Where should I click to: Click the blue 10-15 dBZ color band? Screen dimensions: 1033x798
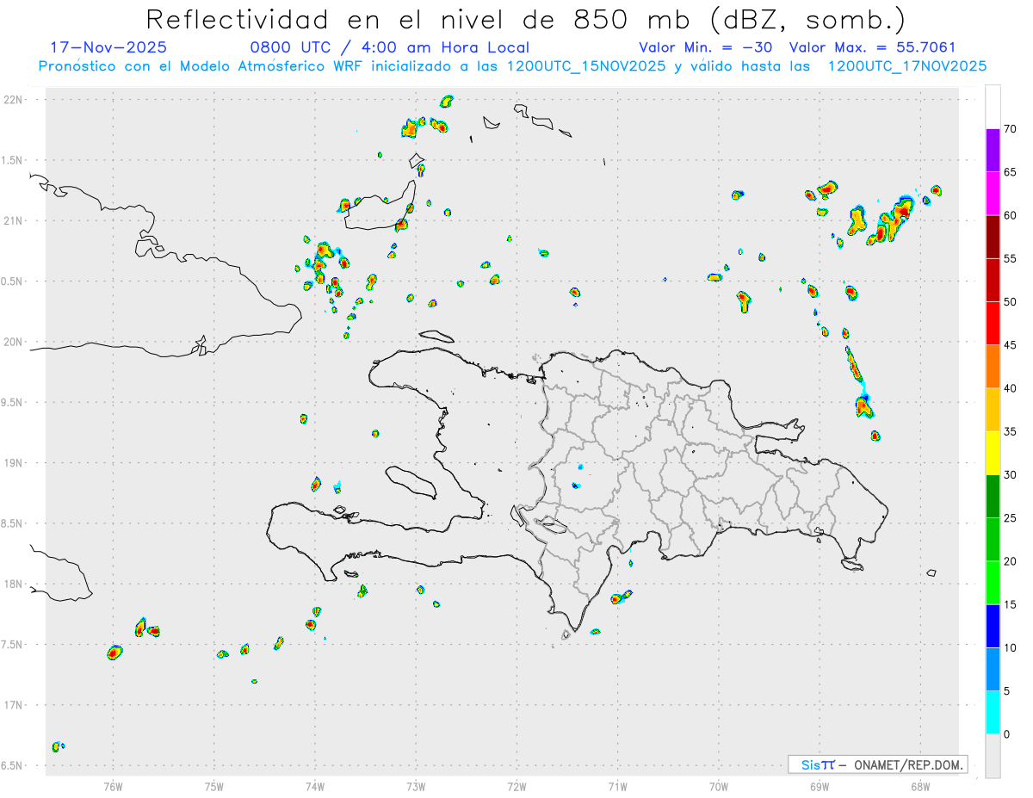coord(993,626)
